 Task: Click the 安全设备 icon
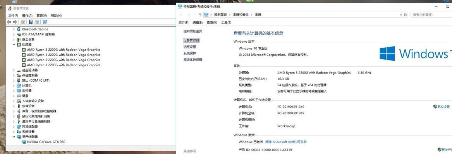(19, 40)
